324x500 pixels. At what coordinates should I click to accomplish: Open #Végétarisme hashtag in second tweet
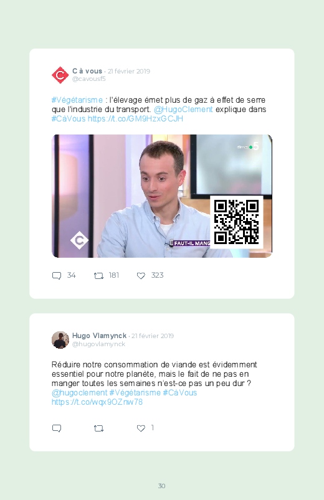[x=135, y=392]
